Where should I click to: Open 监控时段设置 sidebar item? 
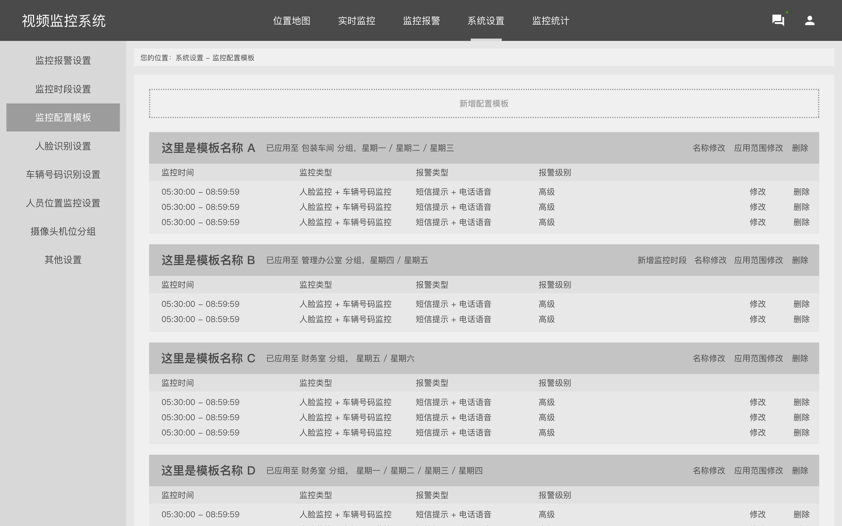(x=63, y=89)
